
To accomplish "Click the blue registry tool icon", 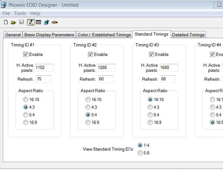I will pyautogui.click(x=46, y=22).
